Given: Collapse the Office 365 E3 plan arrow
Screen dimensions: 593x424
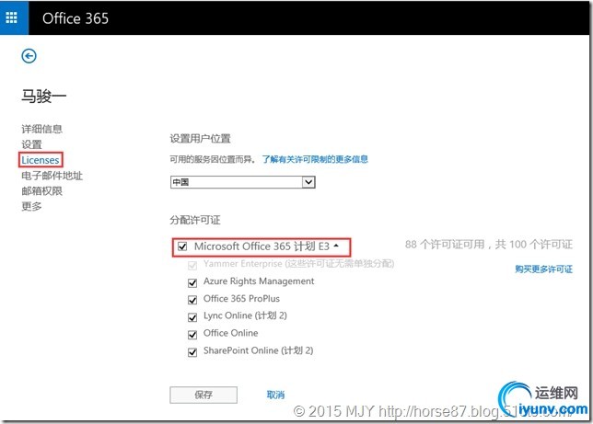Looking at the screenshot, I should click(336, 246).
